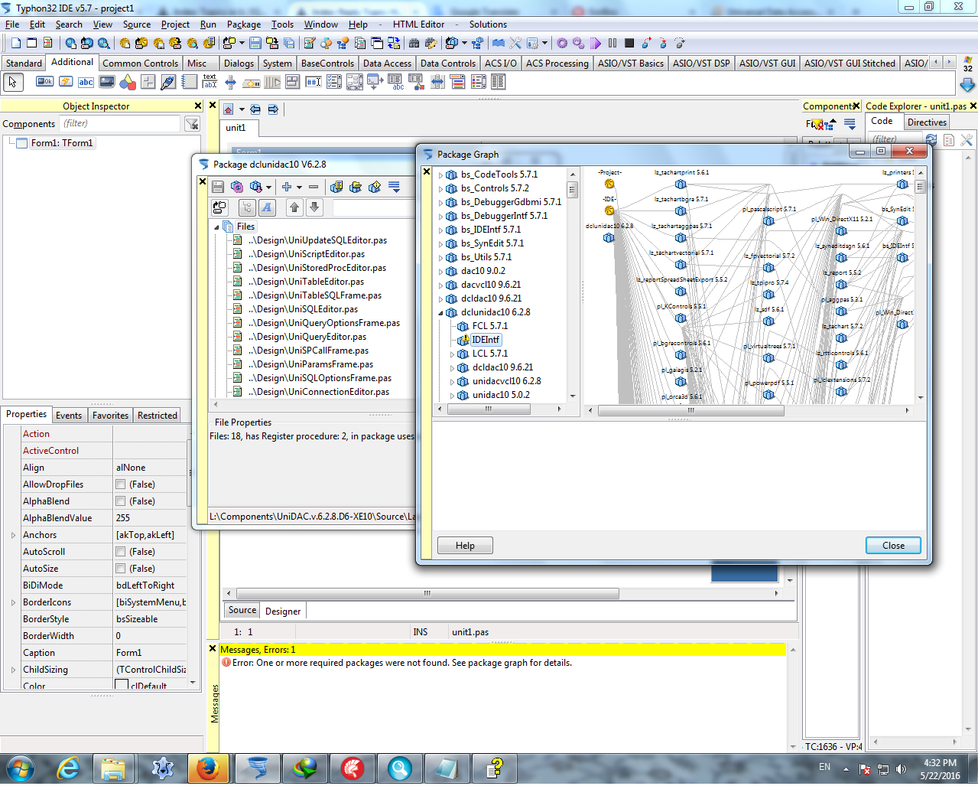Click the Object Inspector components filter field
This screenshot has width=978, height=786.
pos(120,123)
